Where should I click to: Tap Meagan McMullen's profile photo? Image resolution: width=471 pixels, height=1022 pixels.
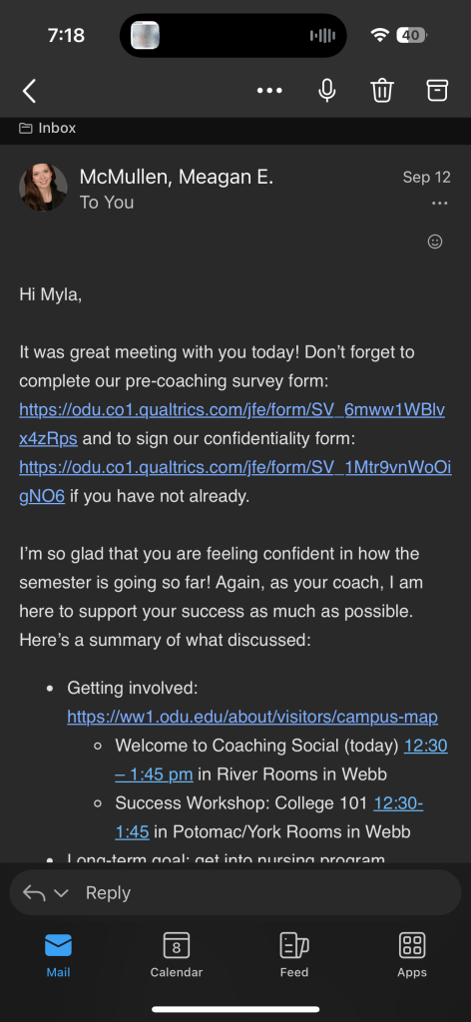(43, 188)
